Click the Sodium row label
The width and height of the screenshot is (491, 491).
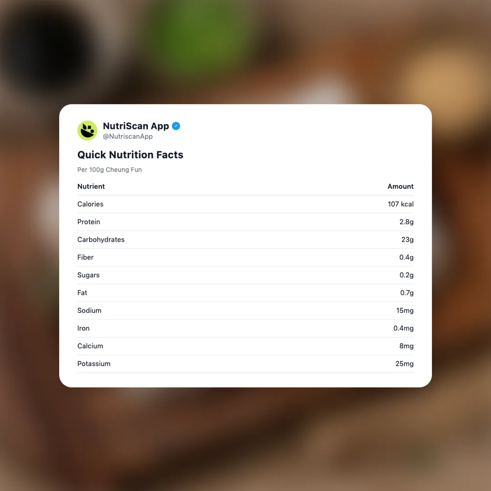pyautogui.click(x=89, y=311)
